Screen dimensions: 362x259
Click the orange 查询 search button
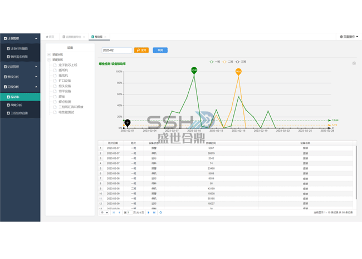[141, 50]
